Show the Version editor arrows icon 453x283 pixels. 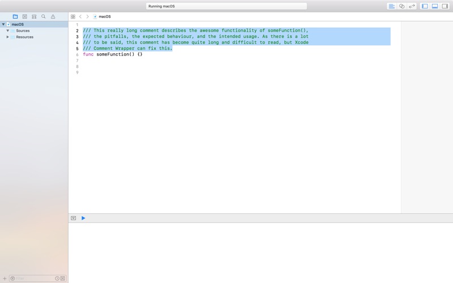tap(412, 6)
